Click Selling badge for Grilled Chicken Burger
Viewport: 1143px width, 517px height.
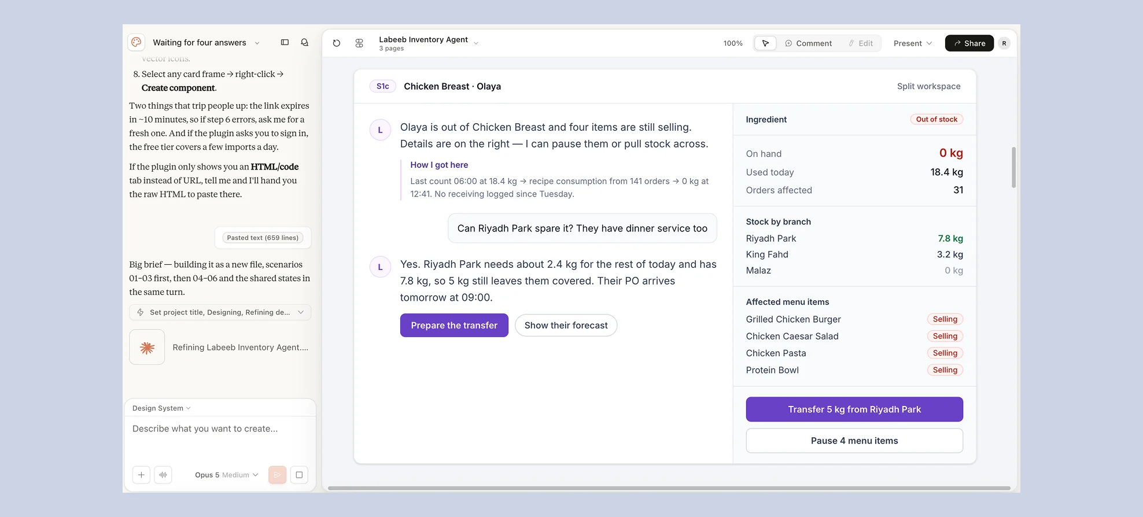[945, 319]
